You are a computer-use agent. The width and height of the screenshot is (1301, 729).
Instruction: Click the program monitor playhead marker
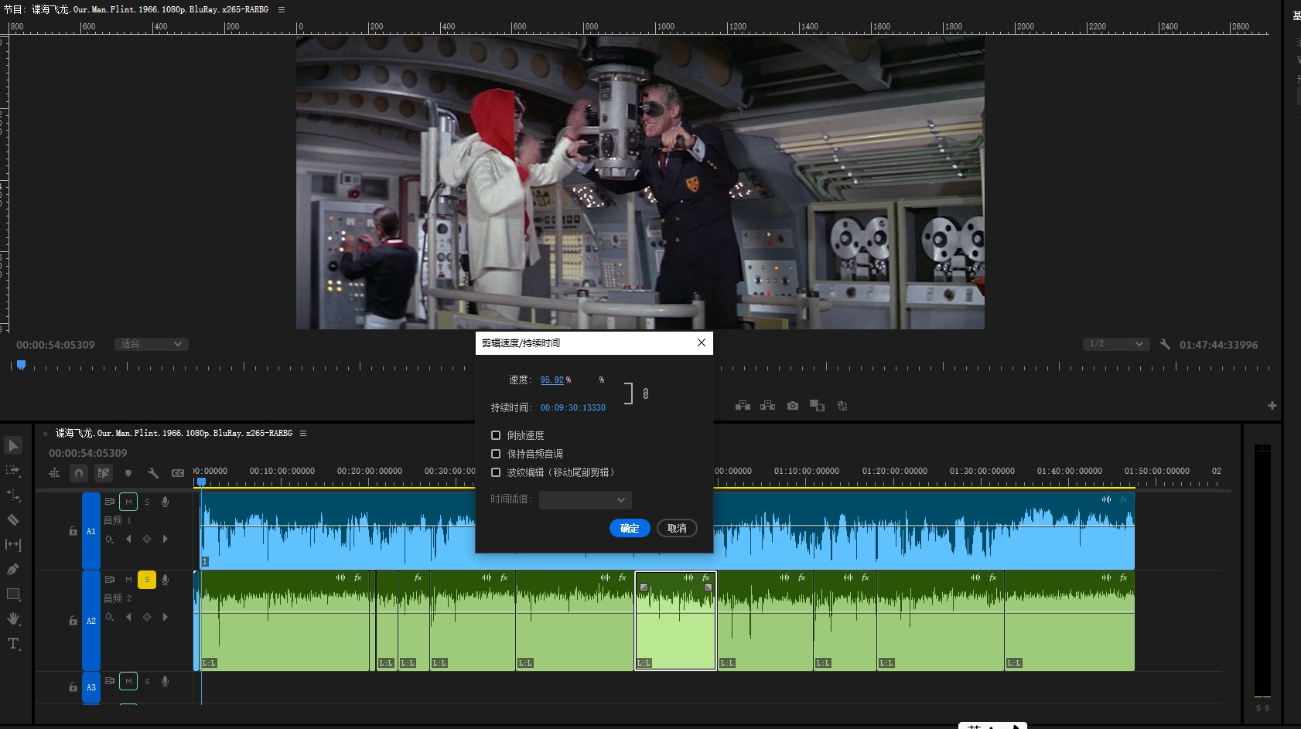coord(22,364)
